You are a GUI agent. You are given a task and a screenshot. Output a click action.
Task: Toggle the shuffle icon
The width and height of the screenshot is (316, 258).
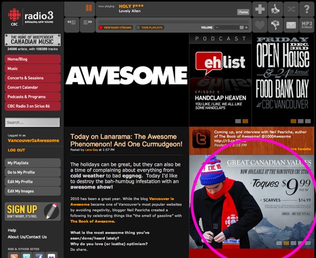pos(291,9)
